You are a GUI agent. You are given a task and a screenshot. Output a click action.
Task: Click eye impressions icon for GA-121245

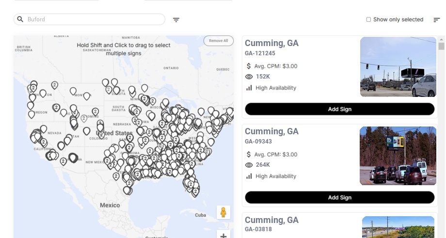click(249, 77)
